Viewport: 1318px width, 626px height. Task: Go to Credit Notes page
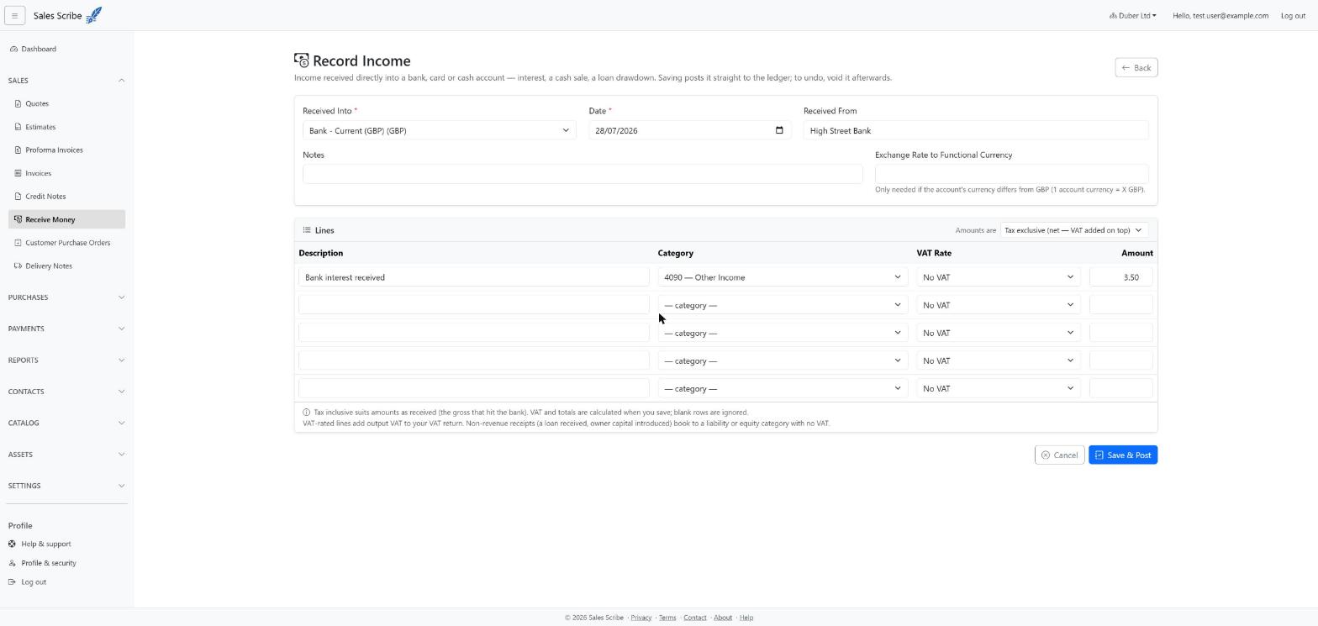tap(45, 196)
